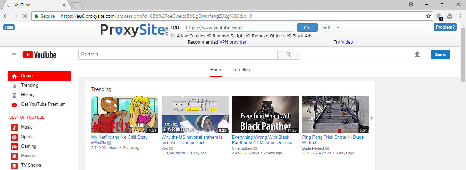Click the Hide button
466x170 pixels.
coord(9,27)
